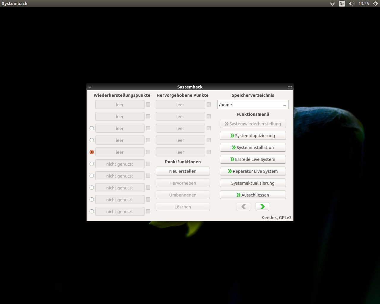
Task: Open Systemaktualisierung
Action: click(253, 183)
